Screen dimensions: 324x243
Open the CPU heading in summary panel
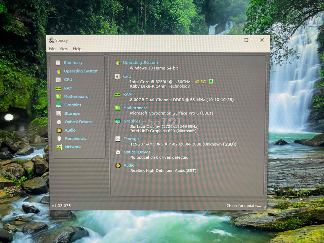pos(127,76)
